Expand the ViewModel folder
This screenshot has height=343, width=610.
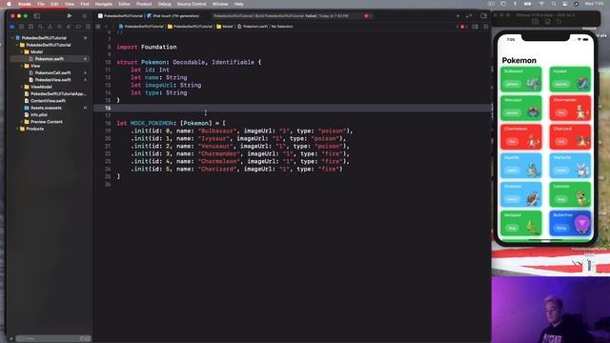point(21,87)
